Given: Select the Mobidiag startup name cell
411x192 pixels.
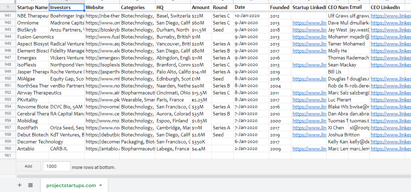Looking at the screenshot, I should coord(33,121).
